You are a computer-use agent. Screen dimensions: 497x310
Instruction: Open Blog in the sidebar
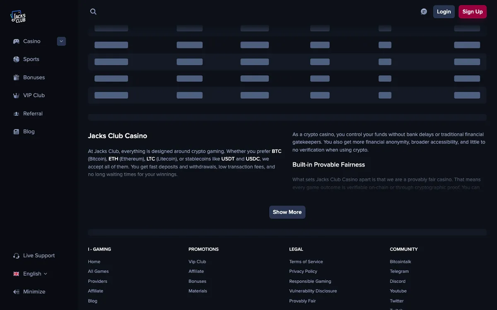[x=29, y=131]
